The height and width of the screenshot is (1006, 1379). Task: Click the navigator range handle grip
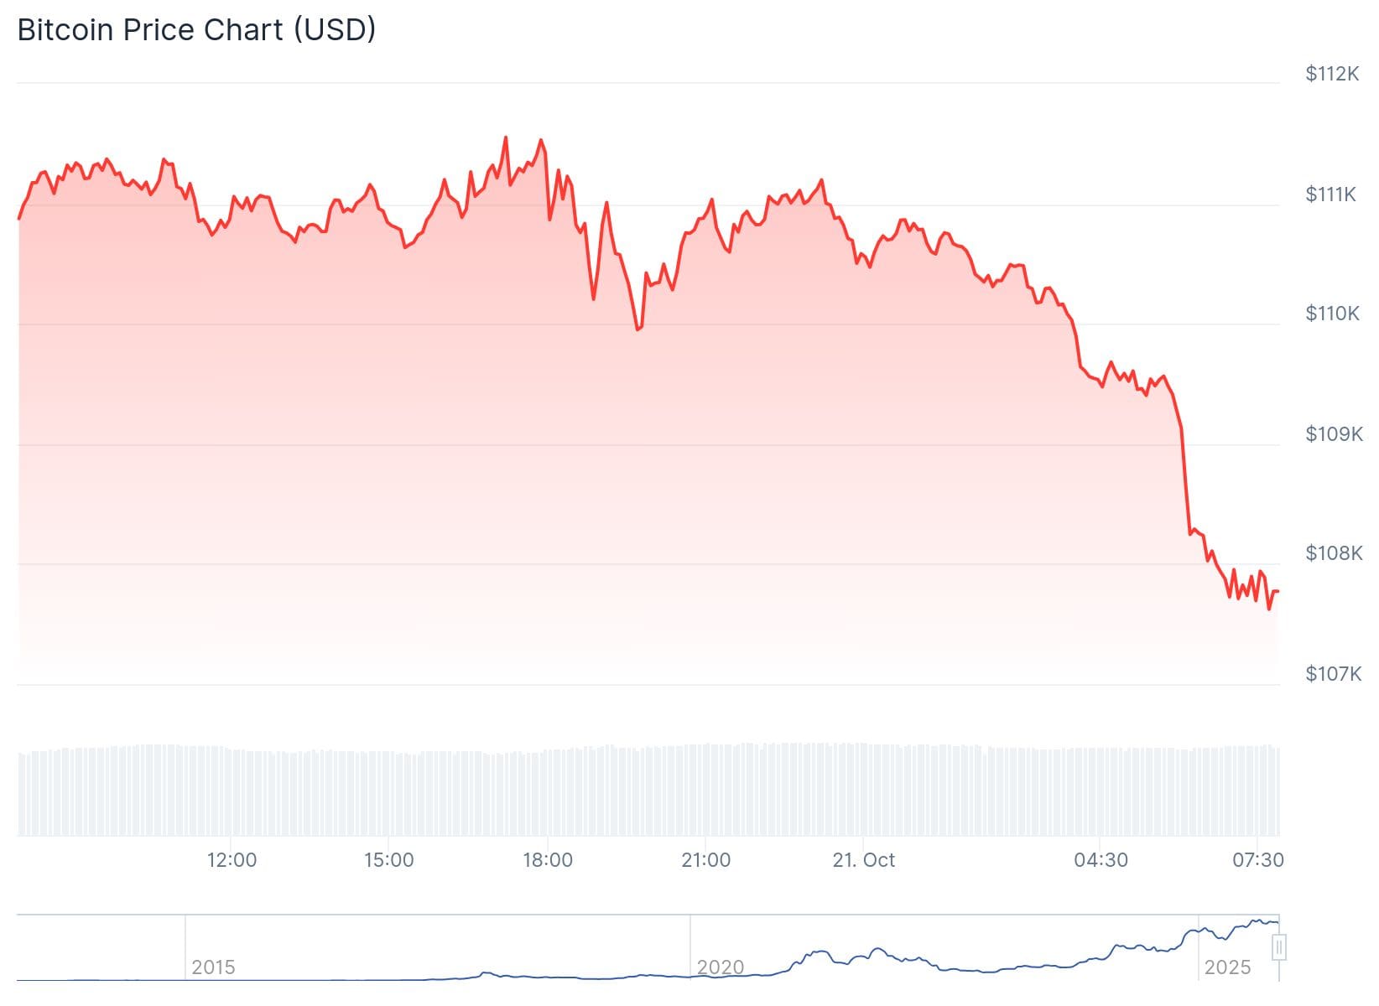1279,948
